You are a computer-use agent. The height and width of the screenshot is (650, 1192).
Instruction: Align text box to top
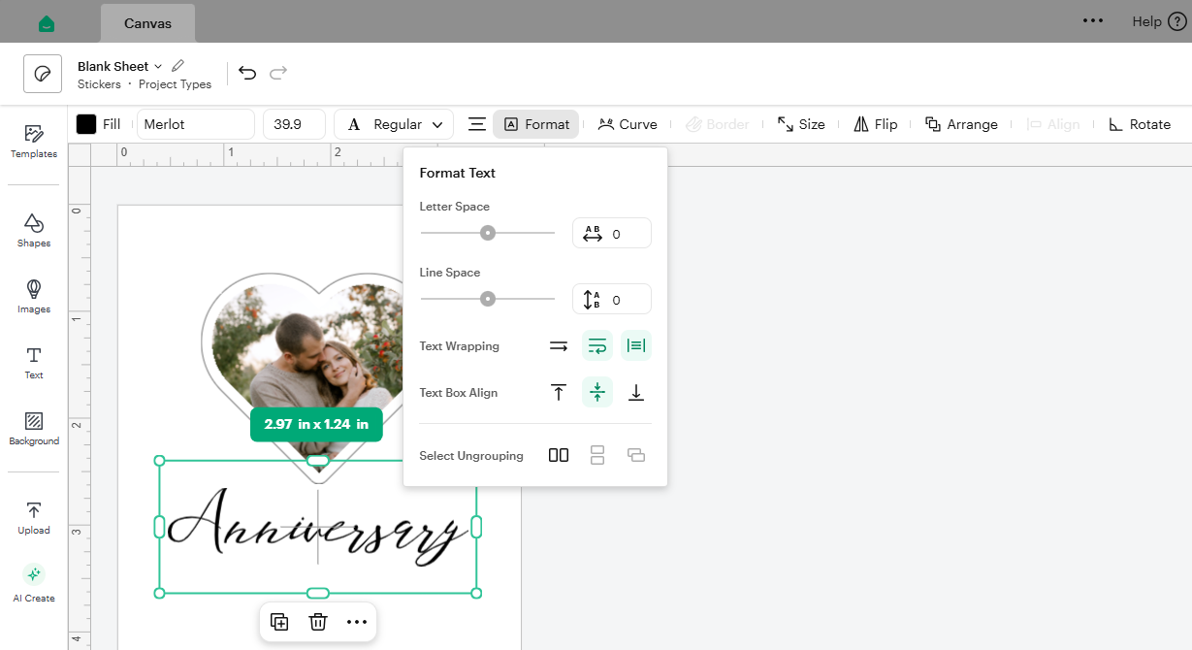coord(559,392)
